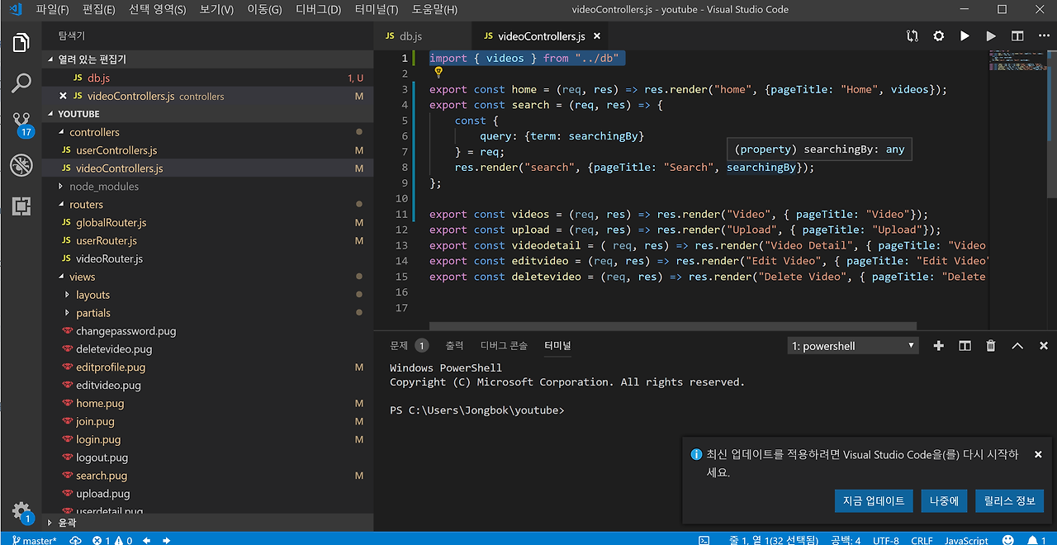Click the lightbulb quick fix icon
Screen dimensions: 1057x545
(438, 73)
